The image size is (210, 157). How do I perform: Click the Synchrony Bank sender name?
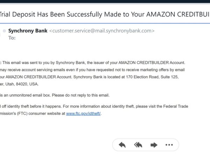point(27,31)
